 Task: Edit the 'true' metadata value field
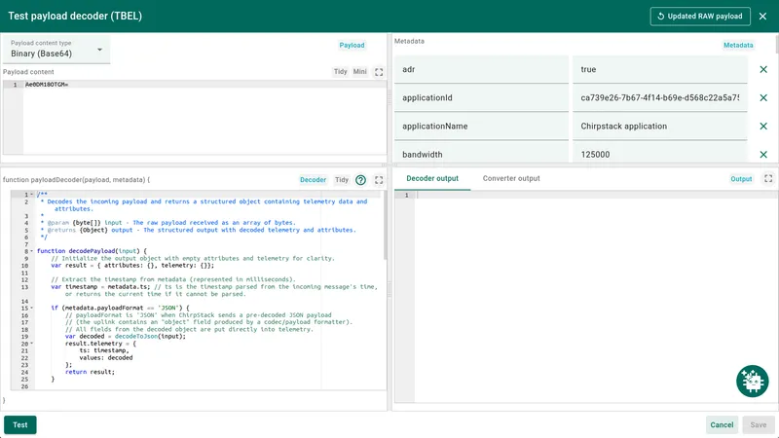click(x=660, y=69)
